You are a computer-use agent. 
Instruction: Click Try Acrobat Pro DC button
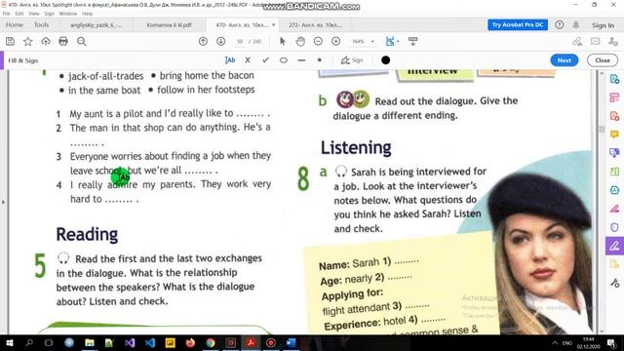(518, 24)
